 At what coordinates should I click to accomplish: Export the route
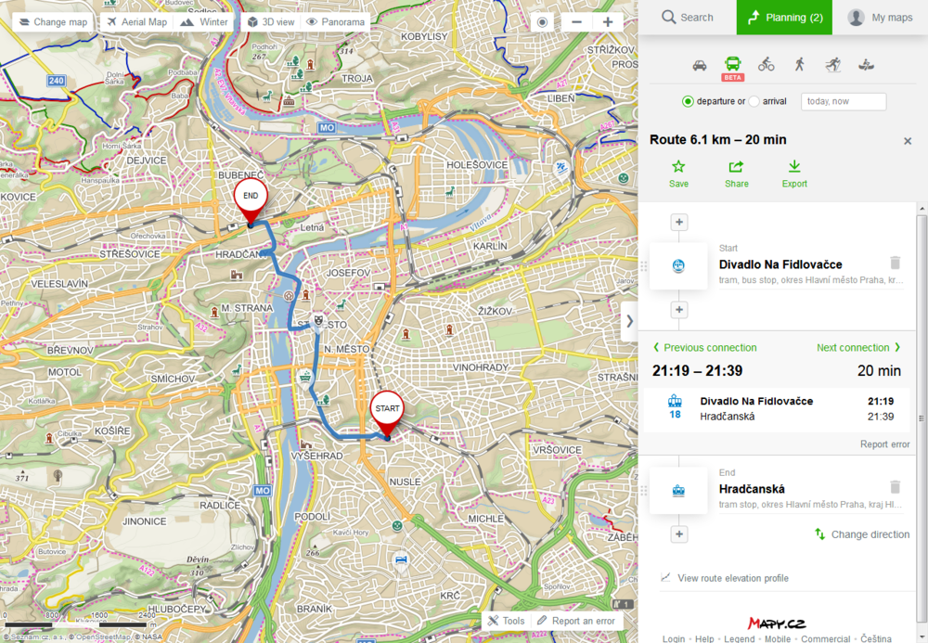click(794, 174)
